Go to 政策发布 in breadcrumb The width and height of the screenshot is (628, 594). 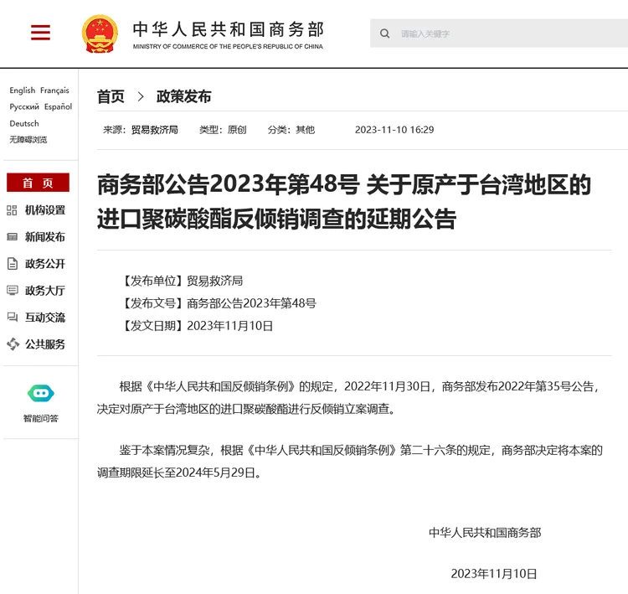tap(183, 96)
